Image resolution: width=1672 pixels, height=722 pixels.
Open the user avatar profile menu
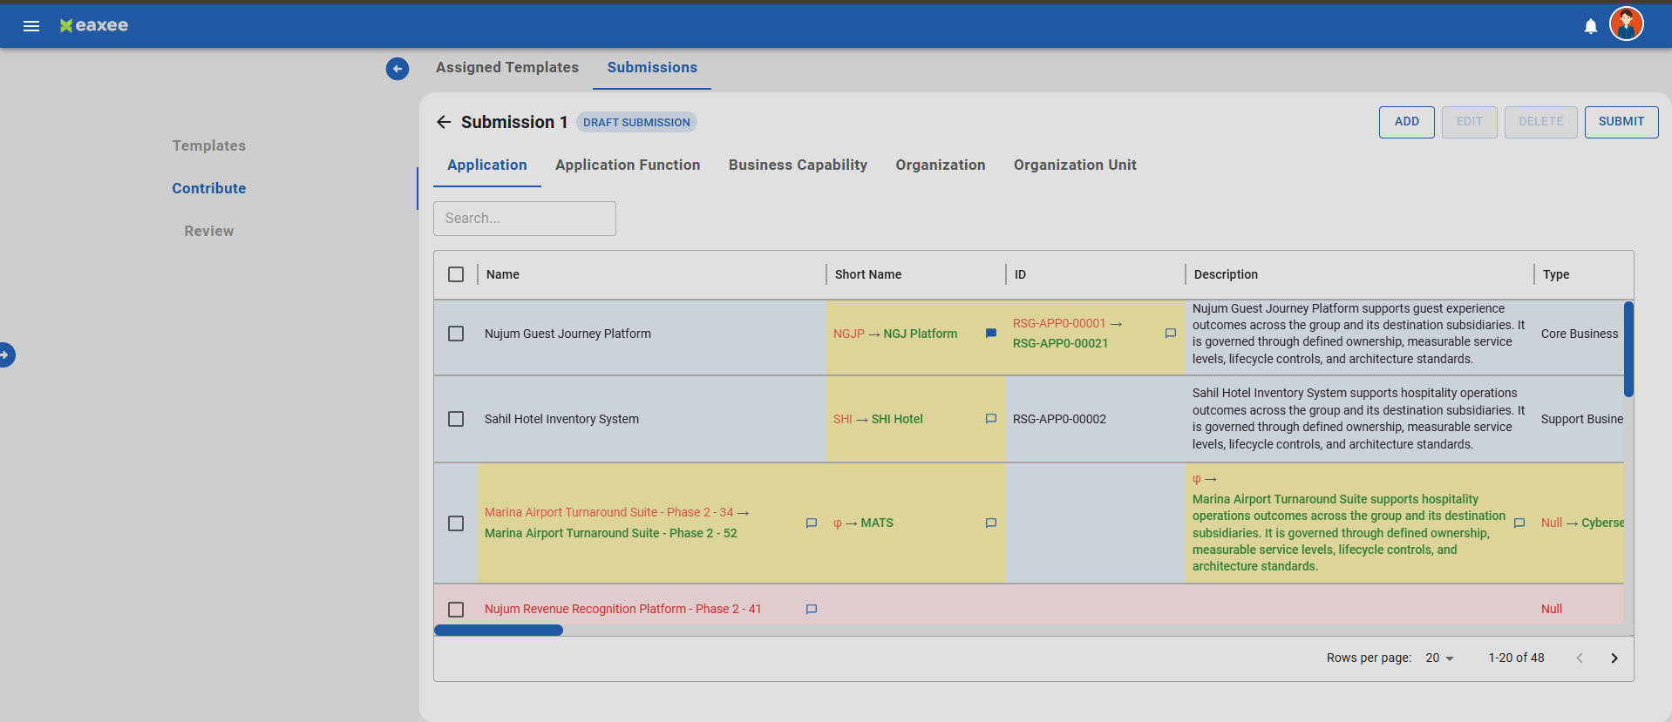(x=1627, y=24)
